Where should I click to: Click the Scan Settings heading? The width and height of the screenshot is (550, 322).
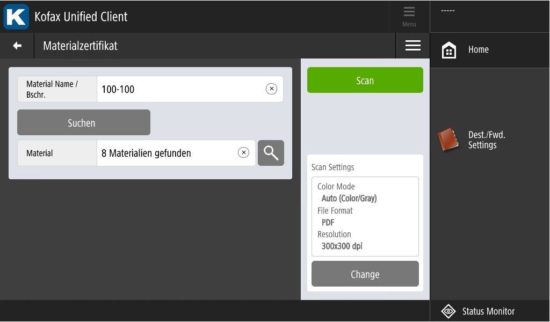point(333,167)
